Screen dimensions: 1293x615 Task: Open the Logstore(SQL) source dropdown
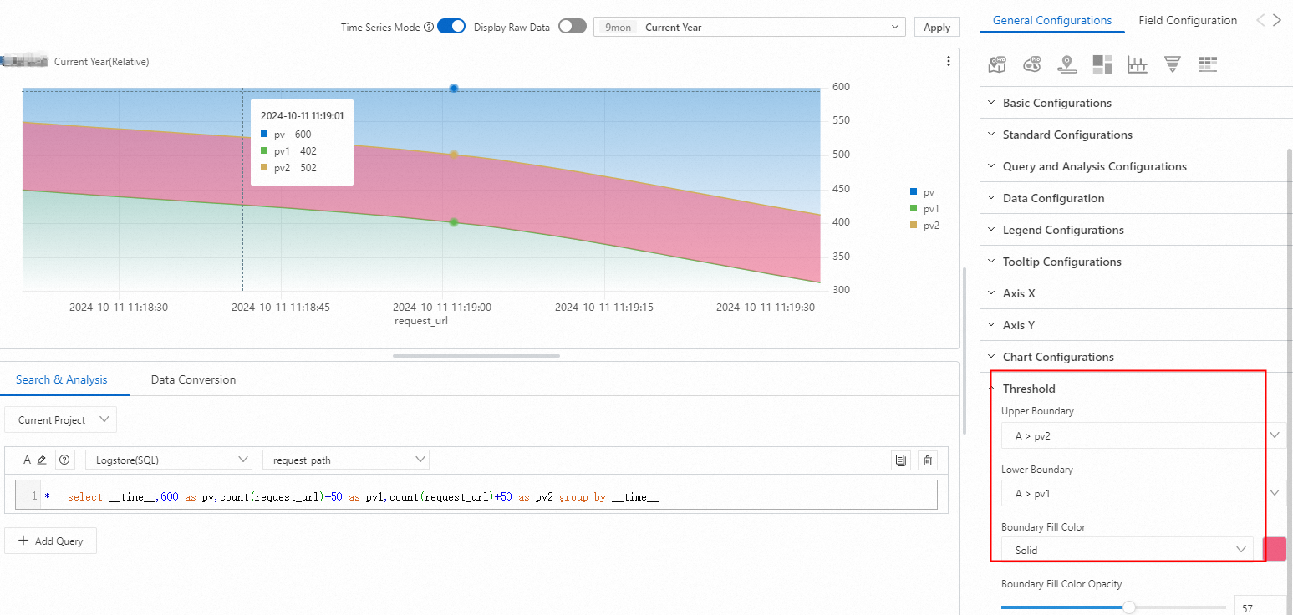[x=169, y=460]
